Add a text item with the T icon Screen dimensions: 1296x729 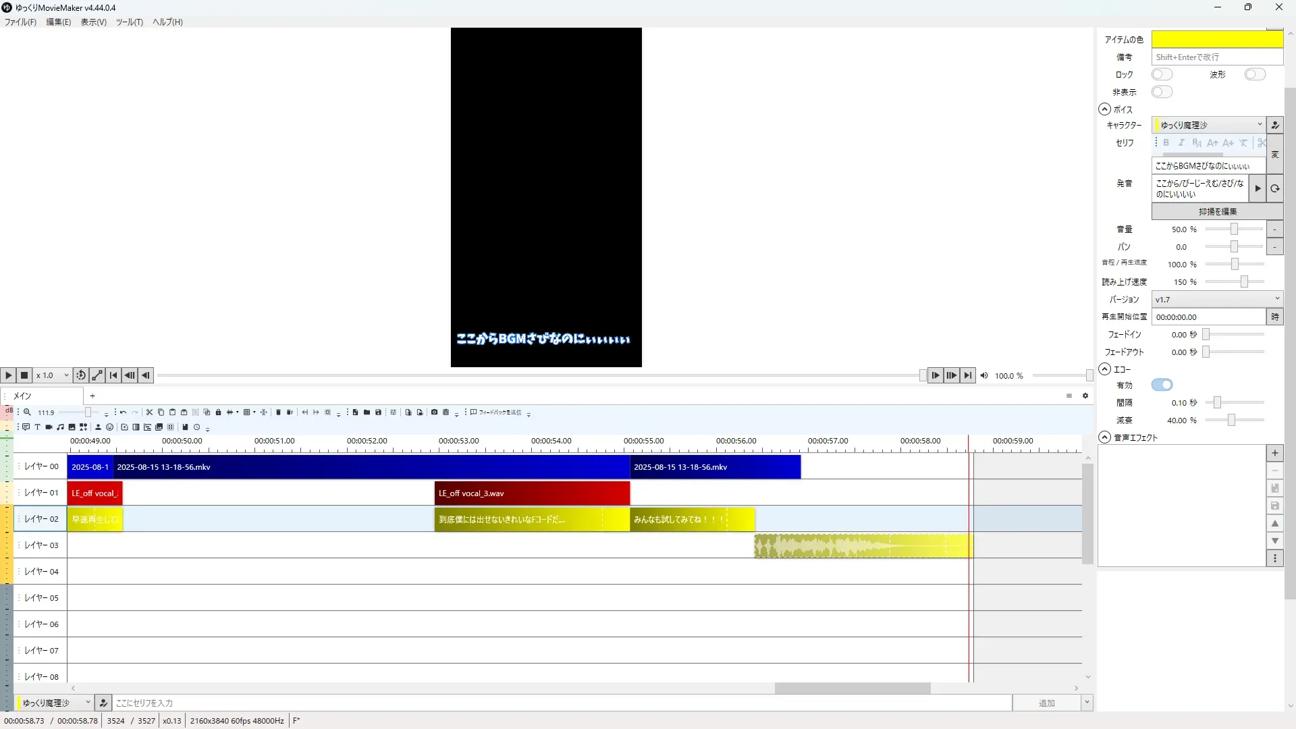[38, 427]
